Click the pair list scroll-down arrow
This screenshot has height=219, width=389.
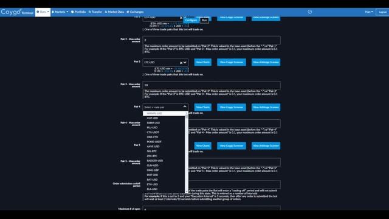(x=187, y=192)
